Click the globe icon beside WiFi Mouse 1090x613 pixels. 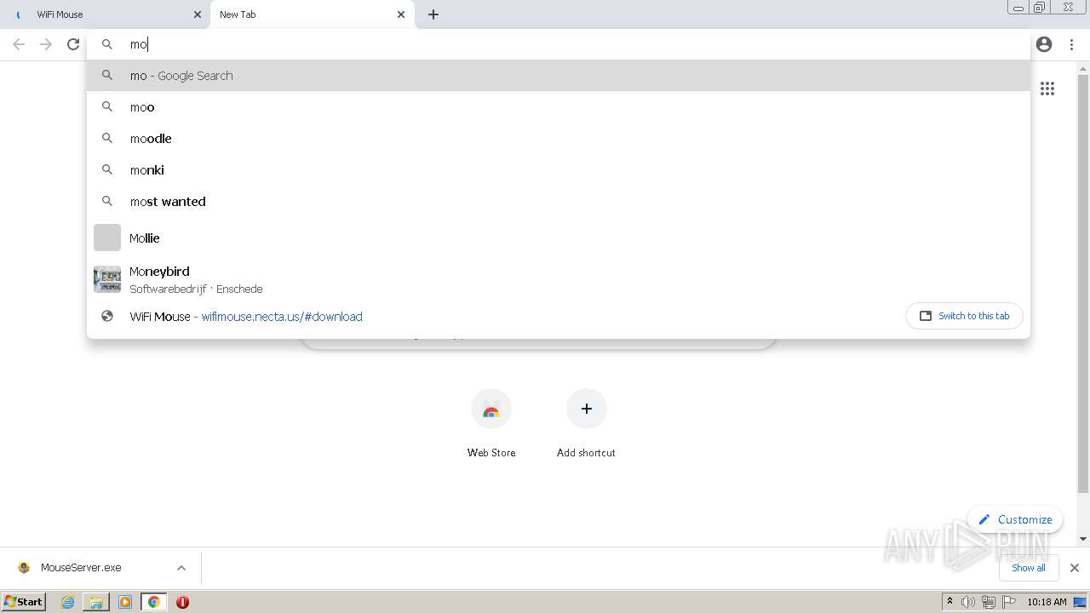[107, 316]
